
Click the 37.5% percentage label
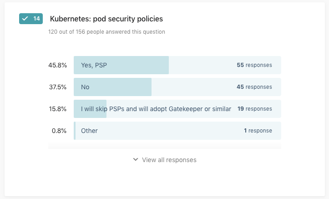tap(58, 87)
